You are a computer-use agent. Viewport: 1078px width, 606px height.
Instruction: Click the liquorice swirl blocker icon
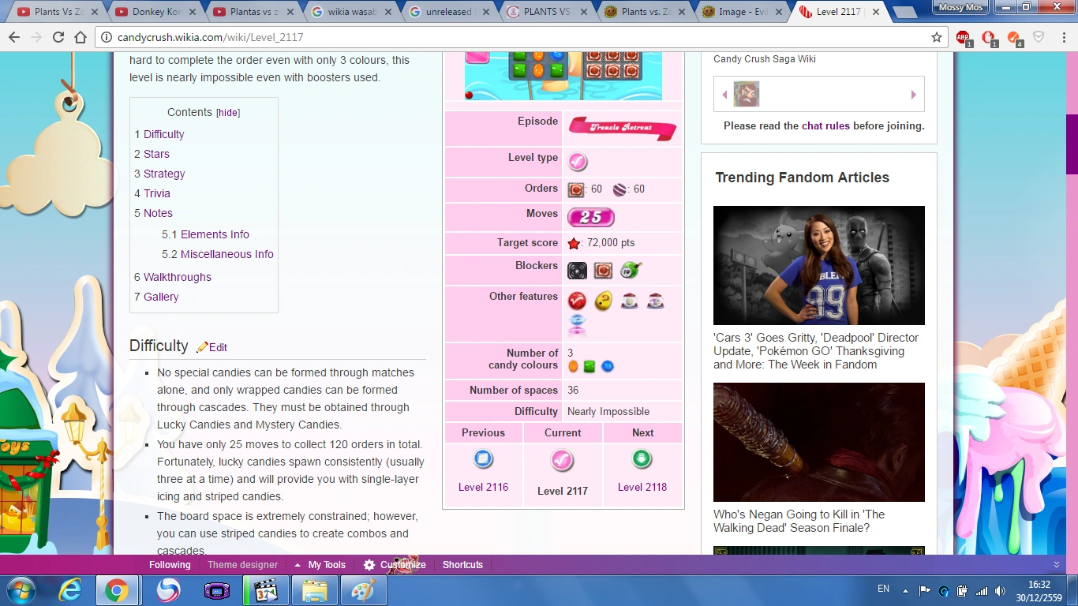(x=577, y=271)
